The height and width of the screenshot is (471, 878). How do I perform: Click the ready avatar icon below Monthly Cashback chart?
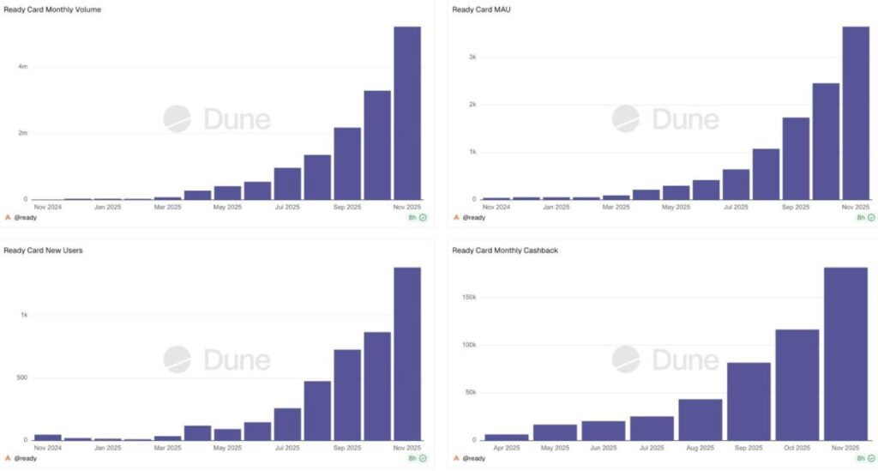click(456, 458)
